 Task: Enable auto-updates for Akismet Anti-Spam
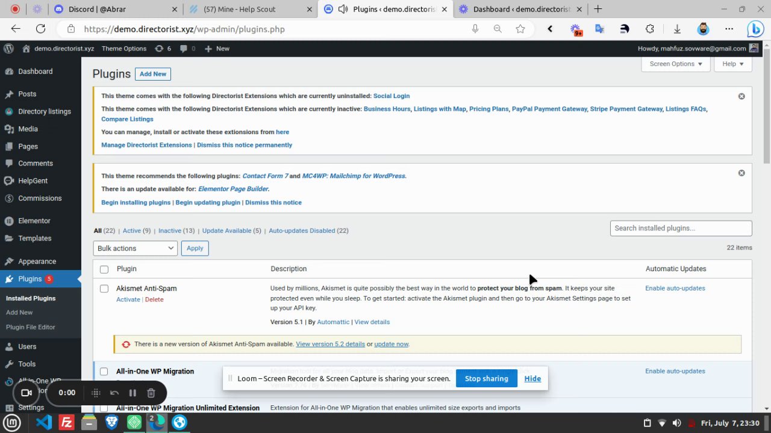click(x=675, y=289)
